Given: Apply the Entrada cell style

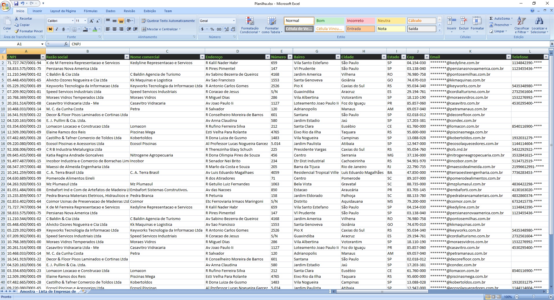Looking at the screenshot, I should pyautogui.click(x=360, y=29).
